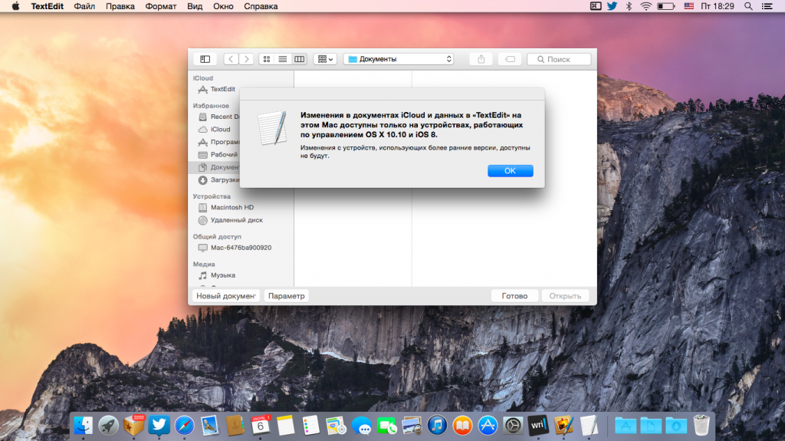This screenshot has width=785, height=441.
Task: Go forward with the right chevron button
Action: tap(246, 59)
